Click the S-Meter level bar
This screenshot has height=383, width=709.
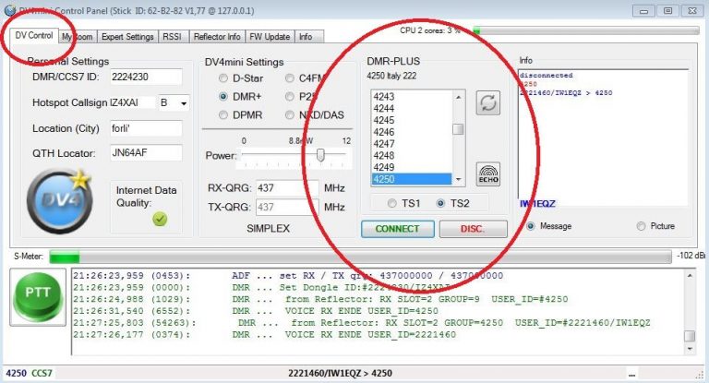point(360,257)
